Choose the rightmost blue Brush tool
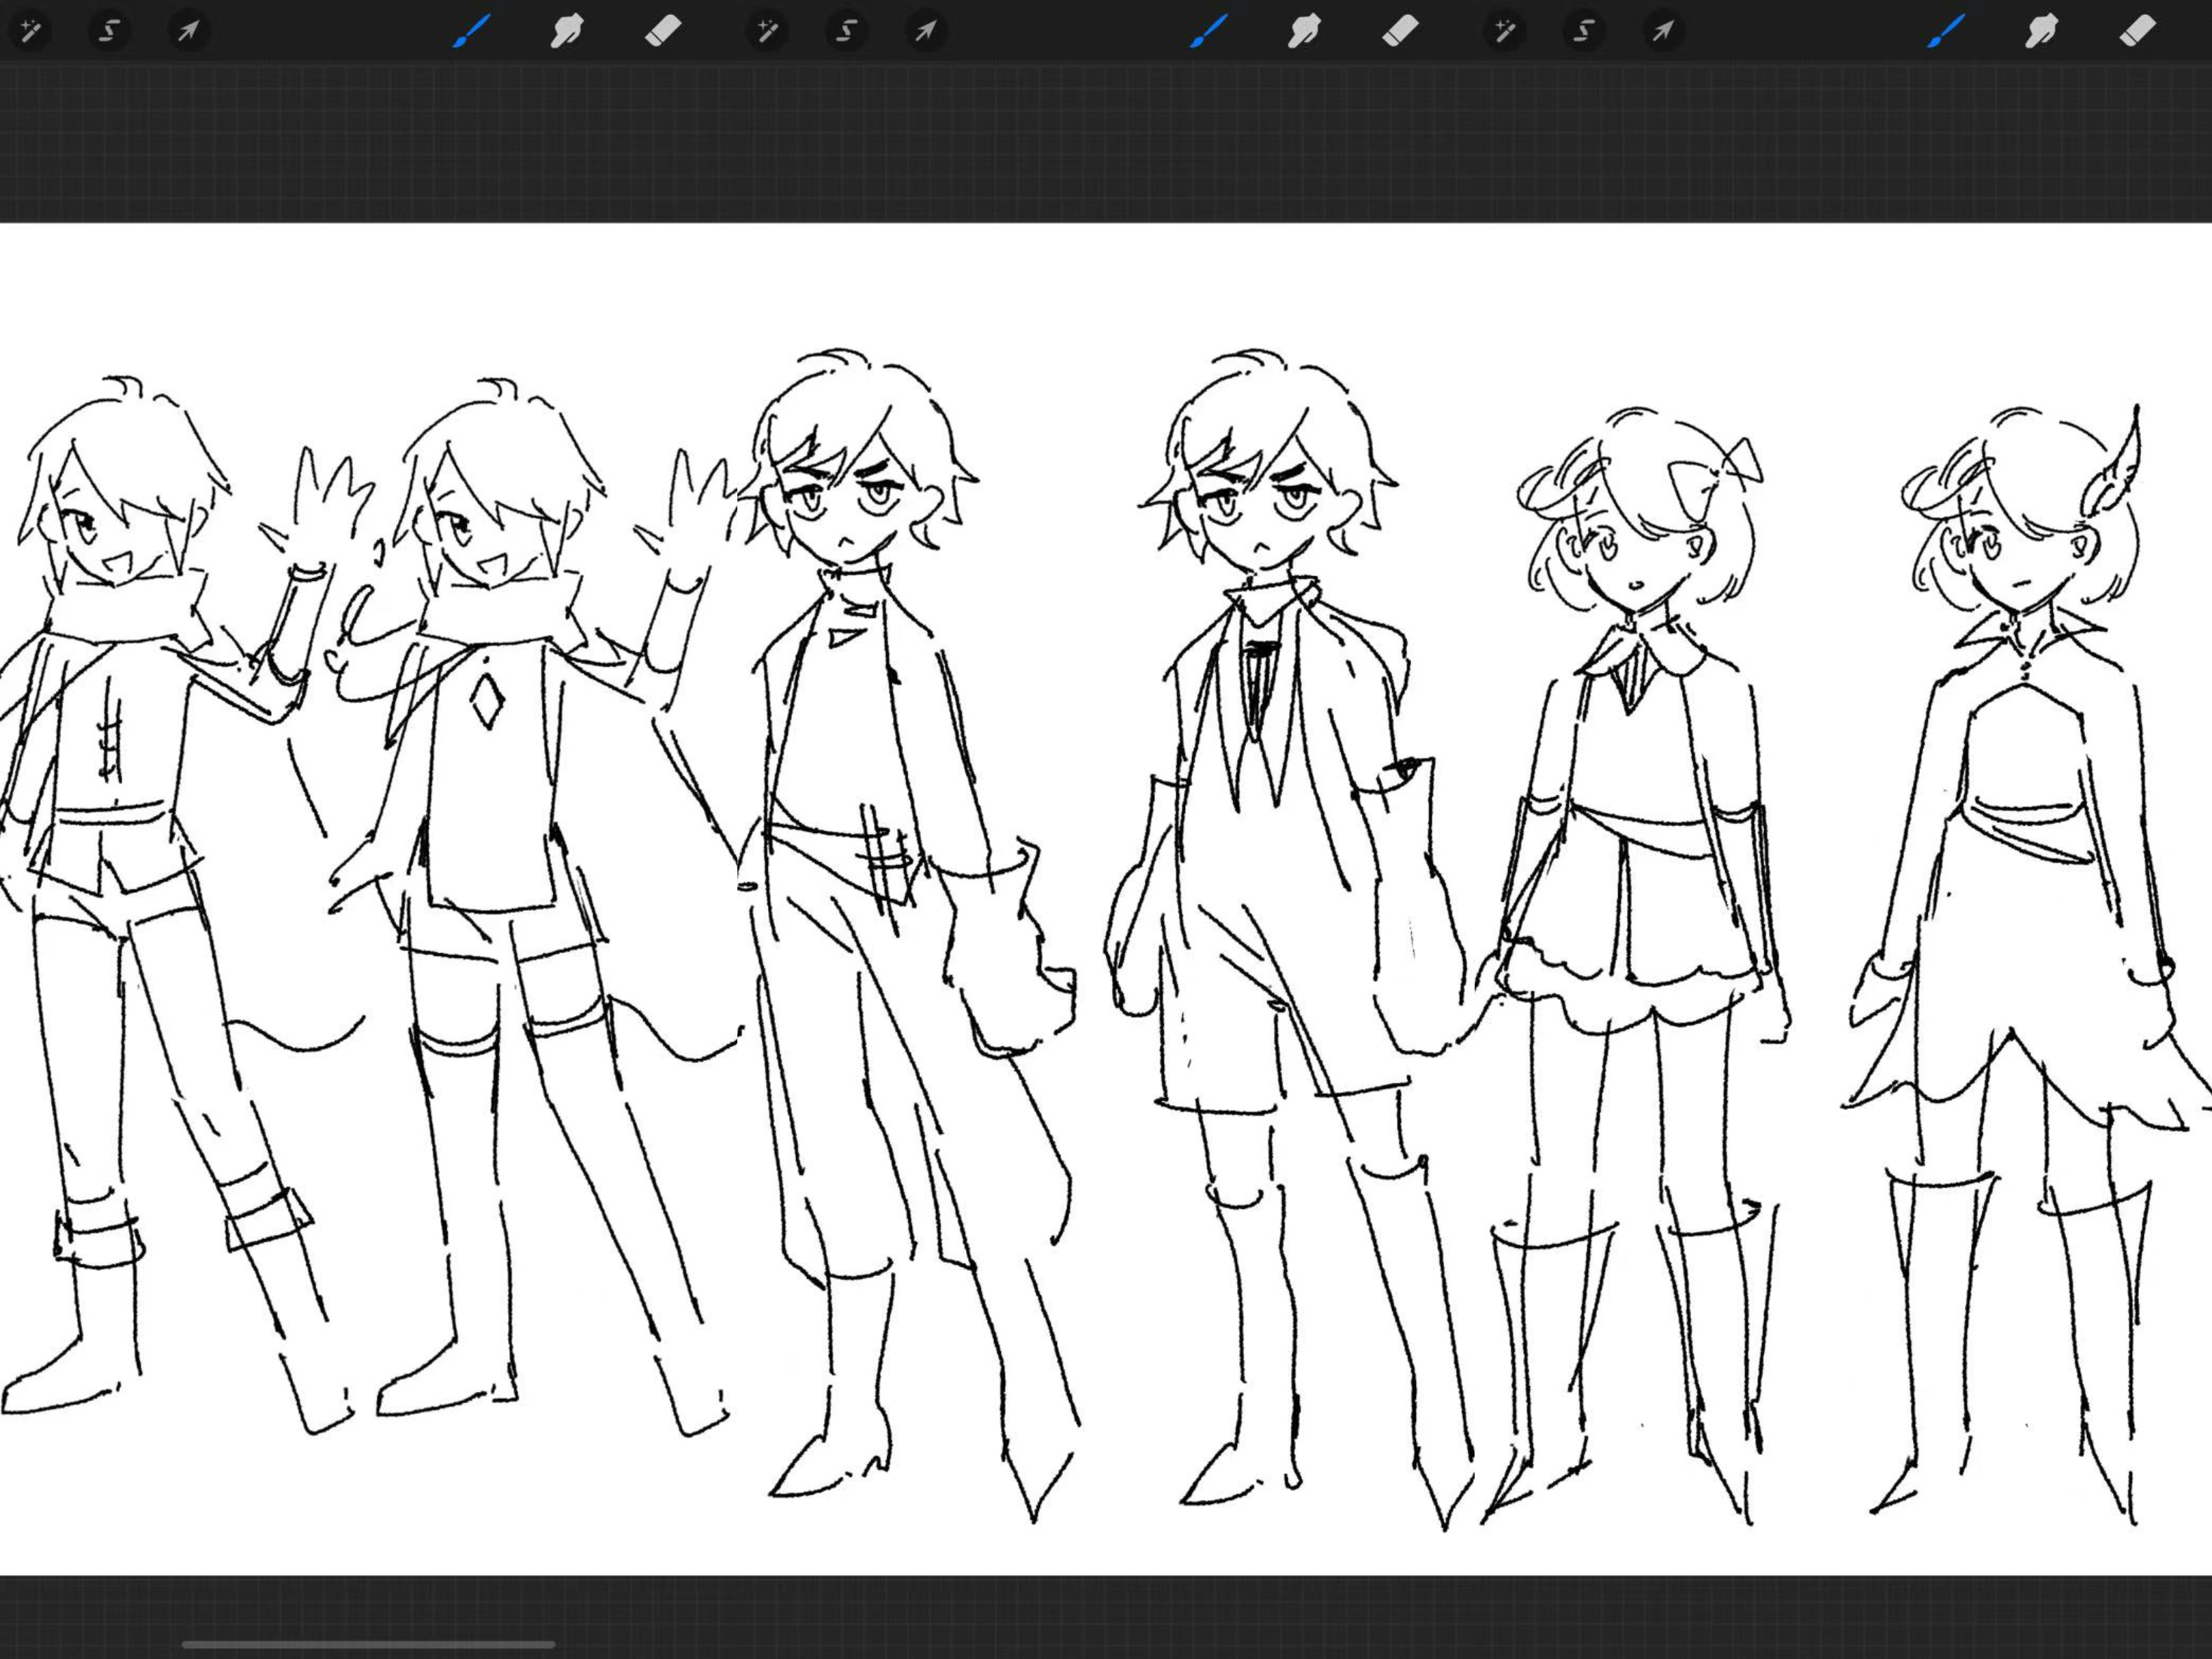 [x=1946, y=30]
